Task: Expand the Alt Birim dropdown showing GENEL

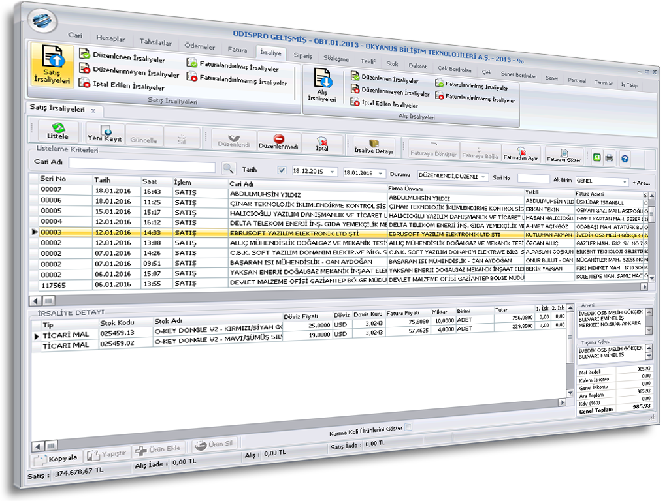Action: coord(625,182)
